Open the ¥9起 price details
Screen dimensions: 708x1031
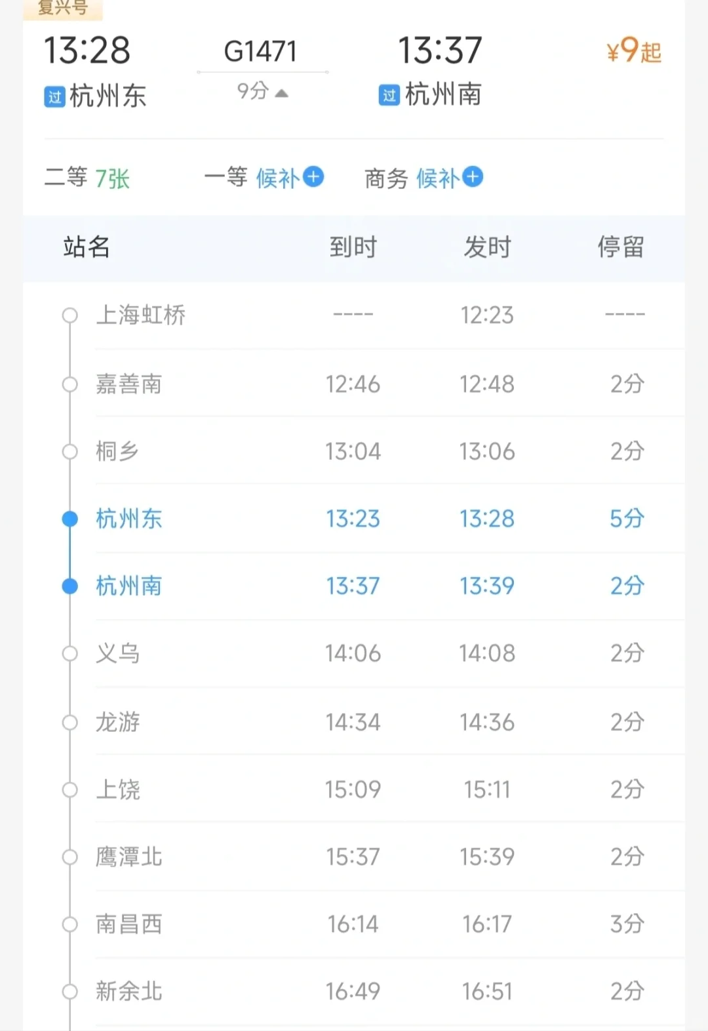point(634,50)
